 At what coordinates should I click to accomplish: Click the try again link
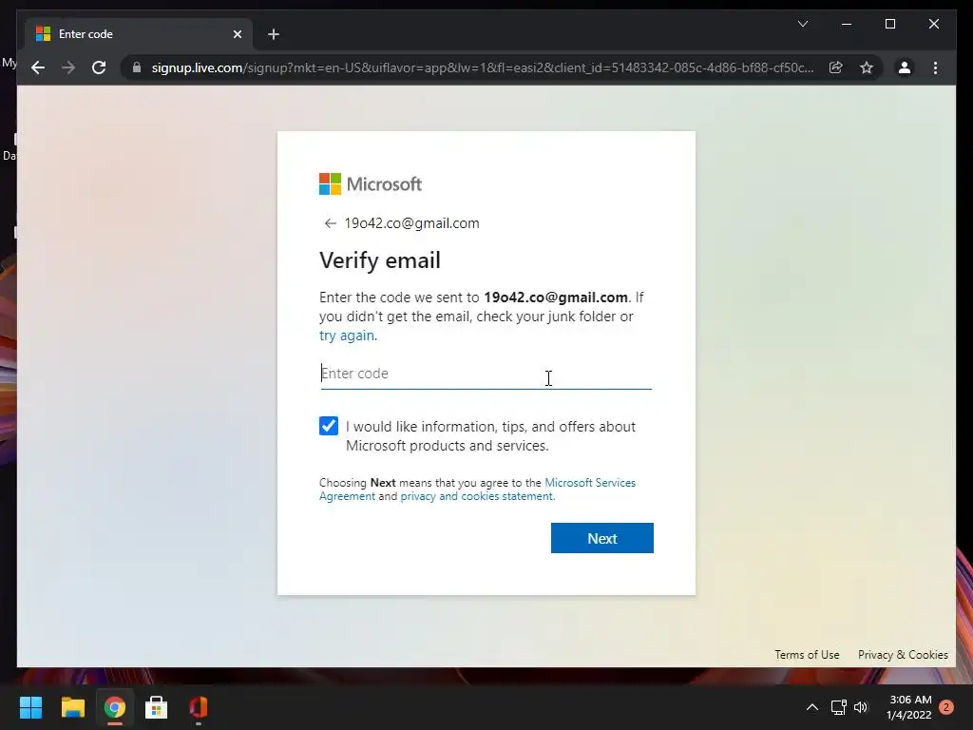click(x=348, y=336)
